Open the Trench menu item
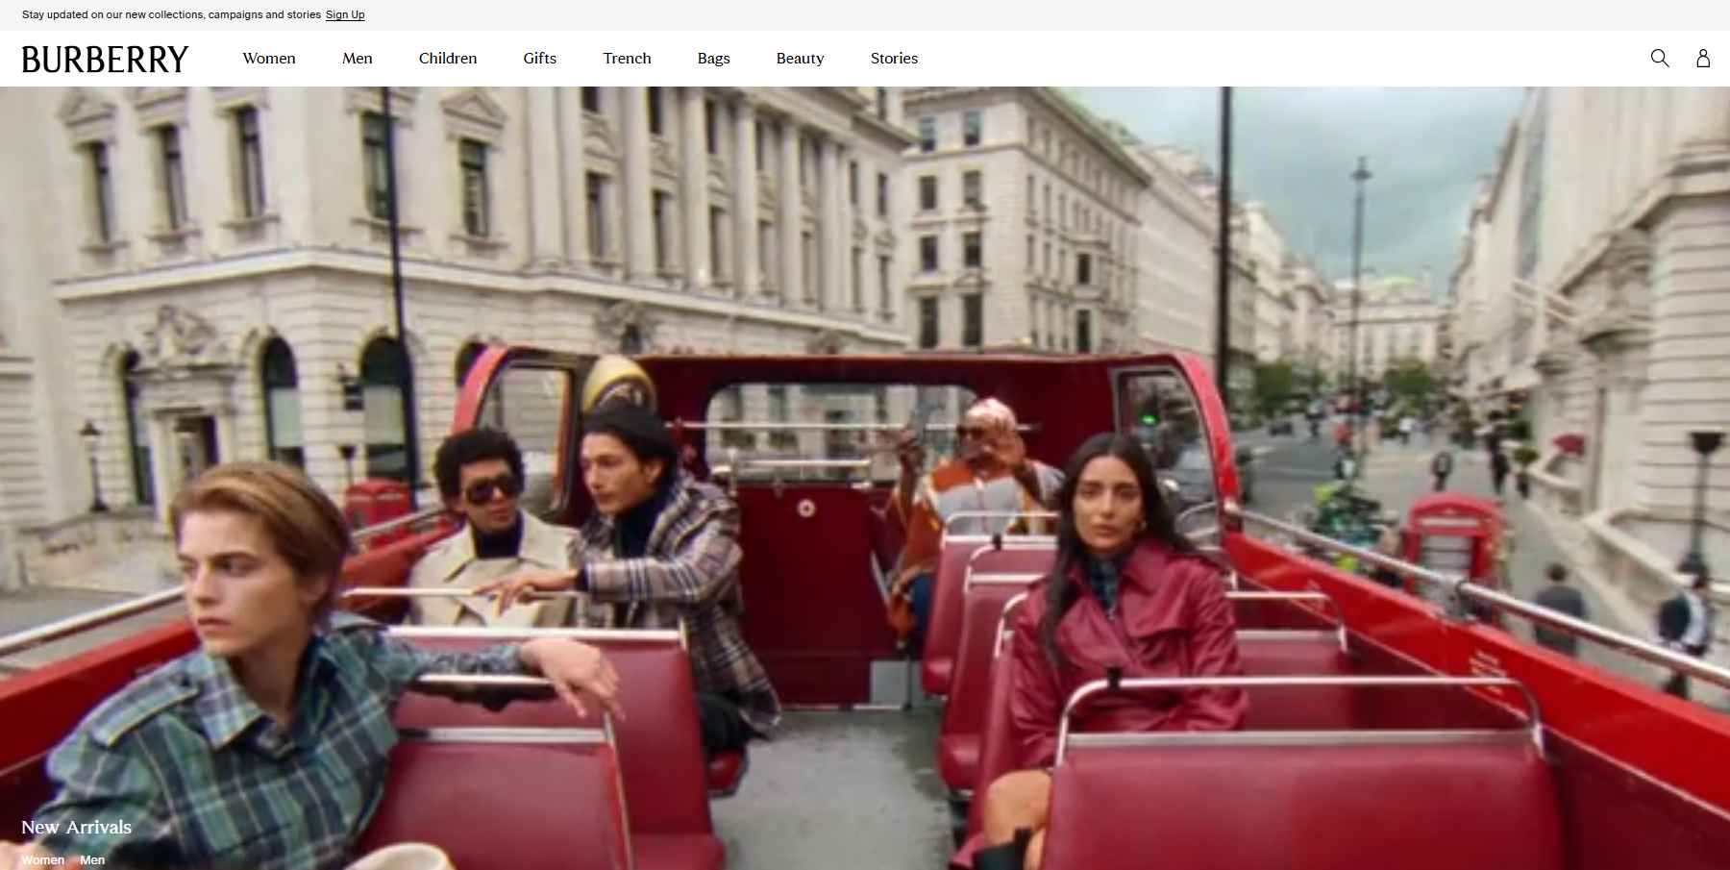 627,59
